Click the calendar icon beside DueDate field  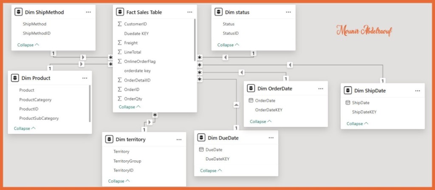(x=201, y=150)
